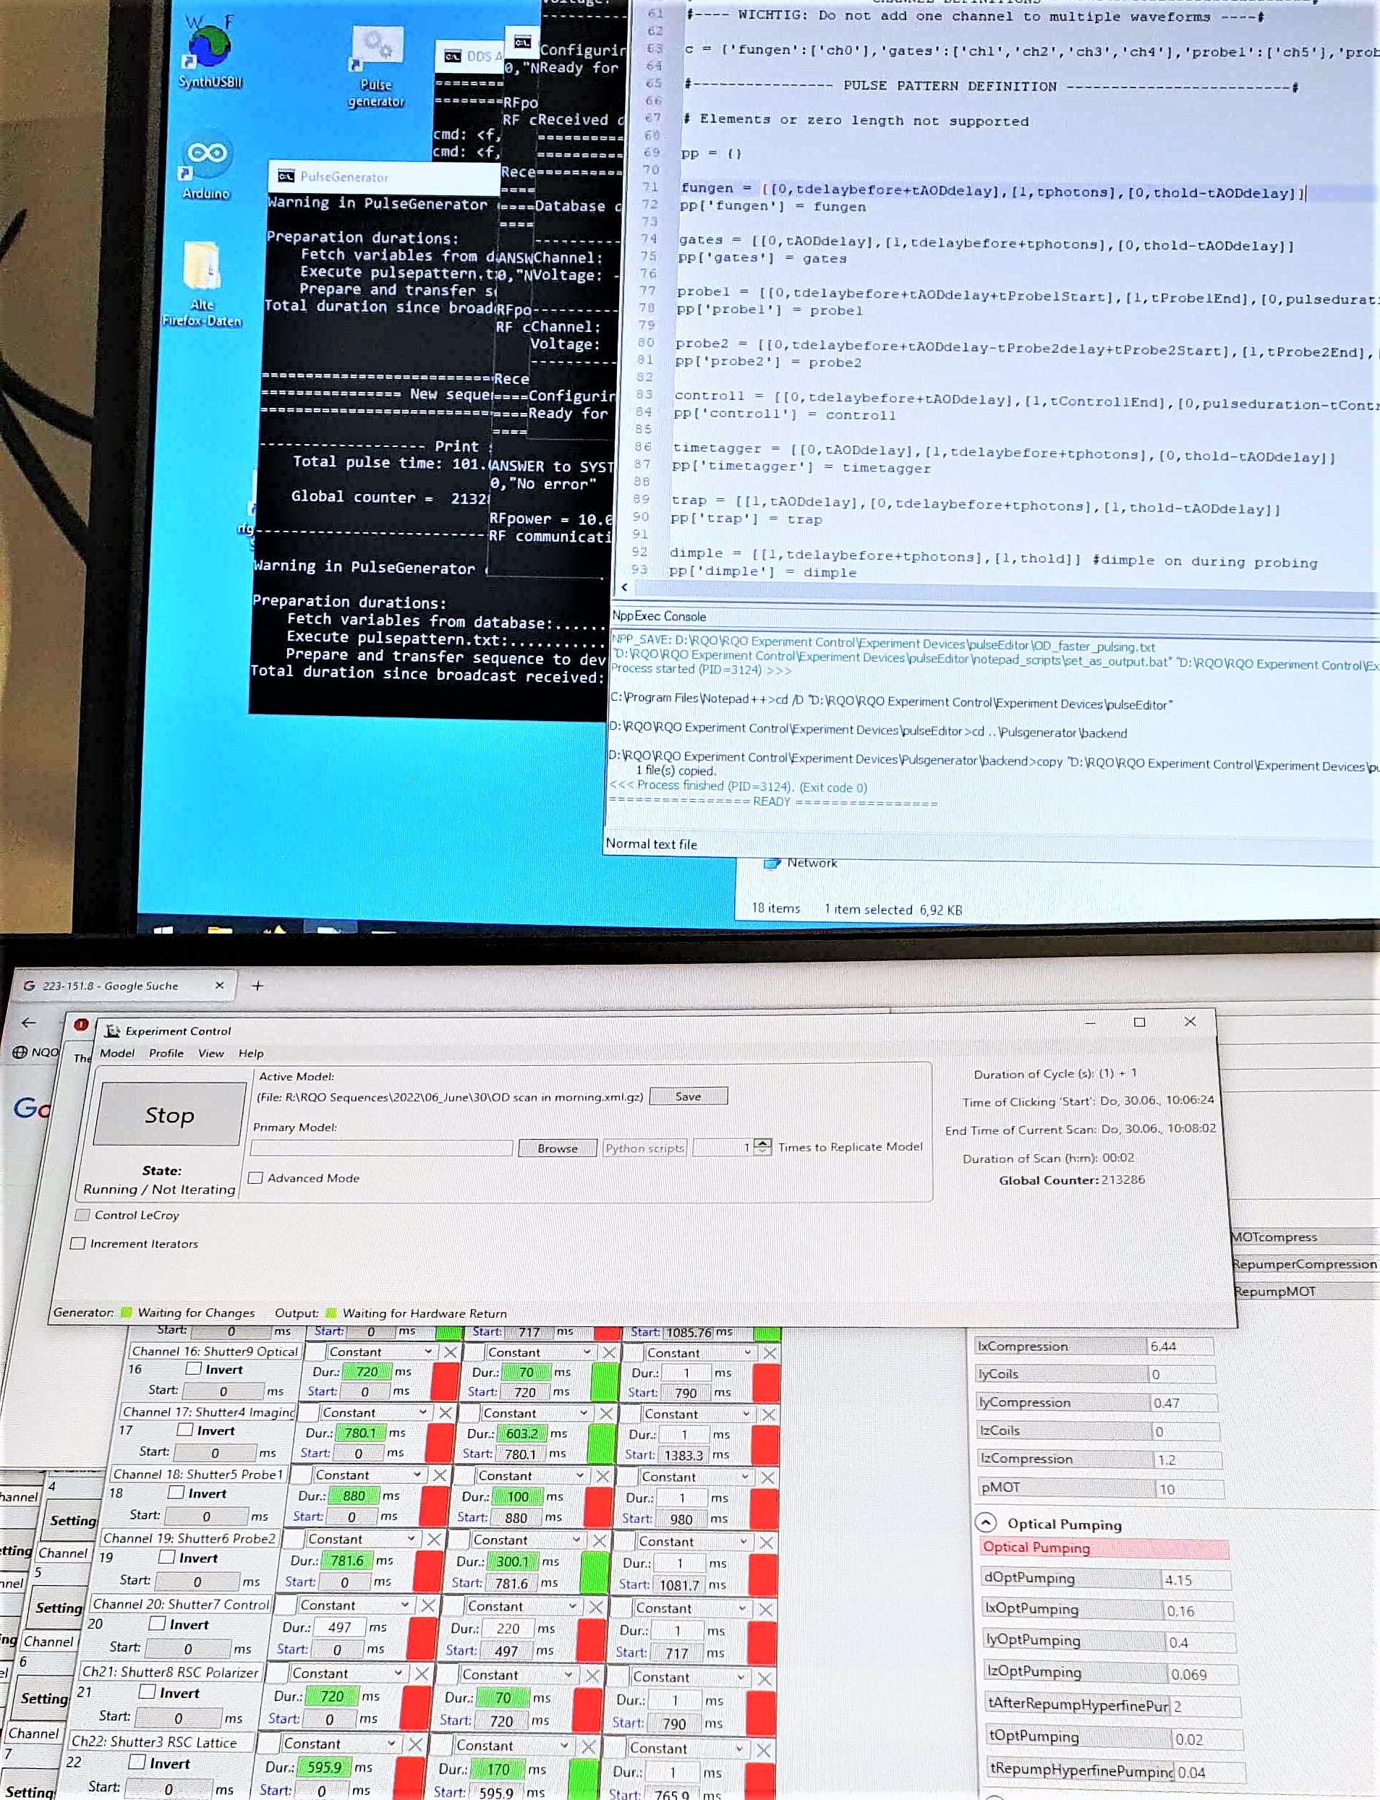The width and height of the screenshot is (1380, 1800).
Task: Toggle Invert for Channel 20 Shutter7 Control
Action: (158, 1624)
